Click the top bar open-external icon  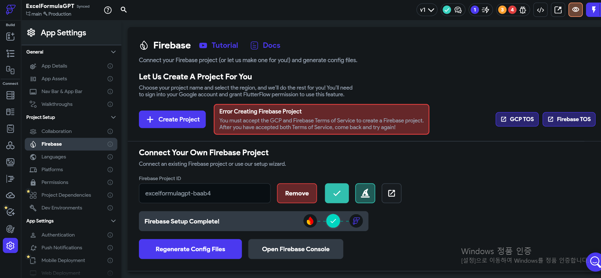(x=558, y=10)
